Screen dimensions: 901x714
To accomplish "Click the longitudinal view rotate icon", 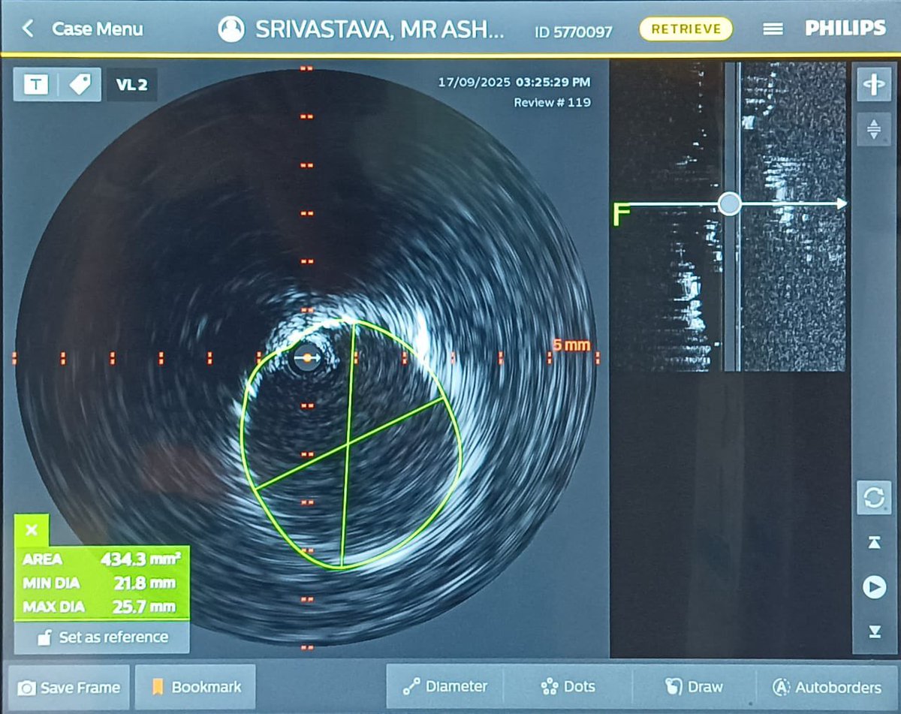I will [874, 85].
